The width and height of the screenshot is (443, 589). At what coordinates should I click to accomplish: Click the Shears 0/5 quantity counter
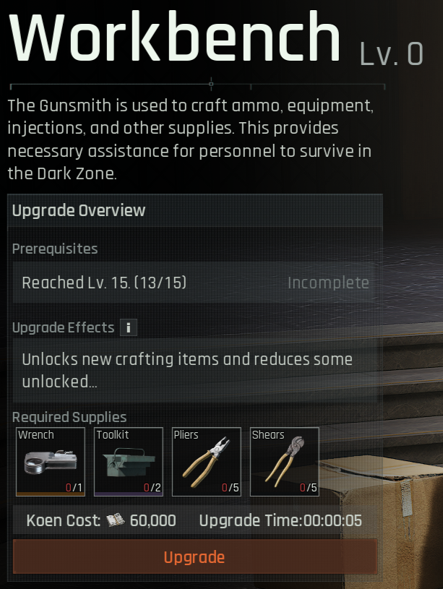(x=308, y=488)
